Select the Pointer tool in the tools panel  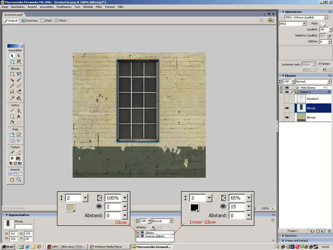pos(12,55)
